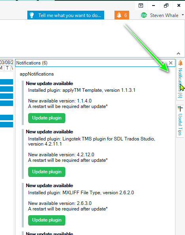Click the lightbulb icon in Tell me box
Image resolution: width=185 pixels, height=235 pixels.
[x=32, y=15]
